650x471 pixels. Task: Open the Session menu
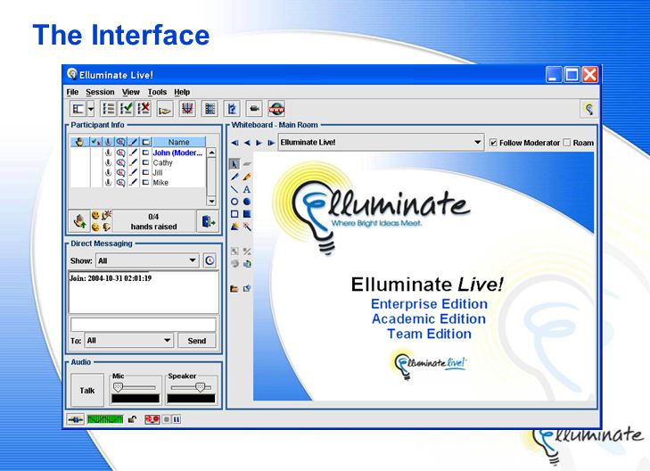(x=100, y=92)
